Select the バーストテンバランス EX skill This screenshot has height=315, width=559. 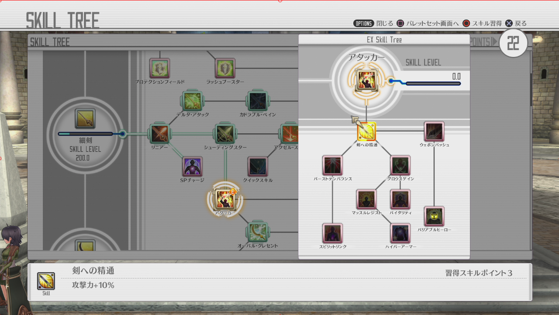(x=332, y=166)
